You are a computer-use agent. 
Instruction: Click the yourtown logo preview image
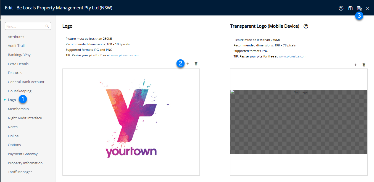tap(131, 122)
